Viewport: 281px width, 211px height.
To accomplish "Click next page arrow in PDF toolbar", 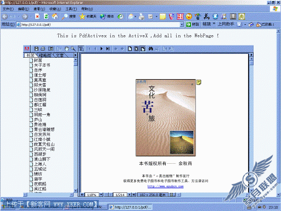I will coord(102,49).
